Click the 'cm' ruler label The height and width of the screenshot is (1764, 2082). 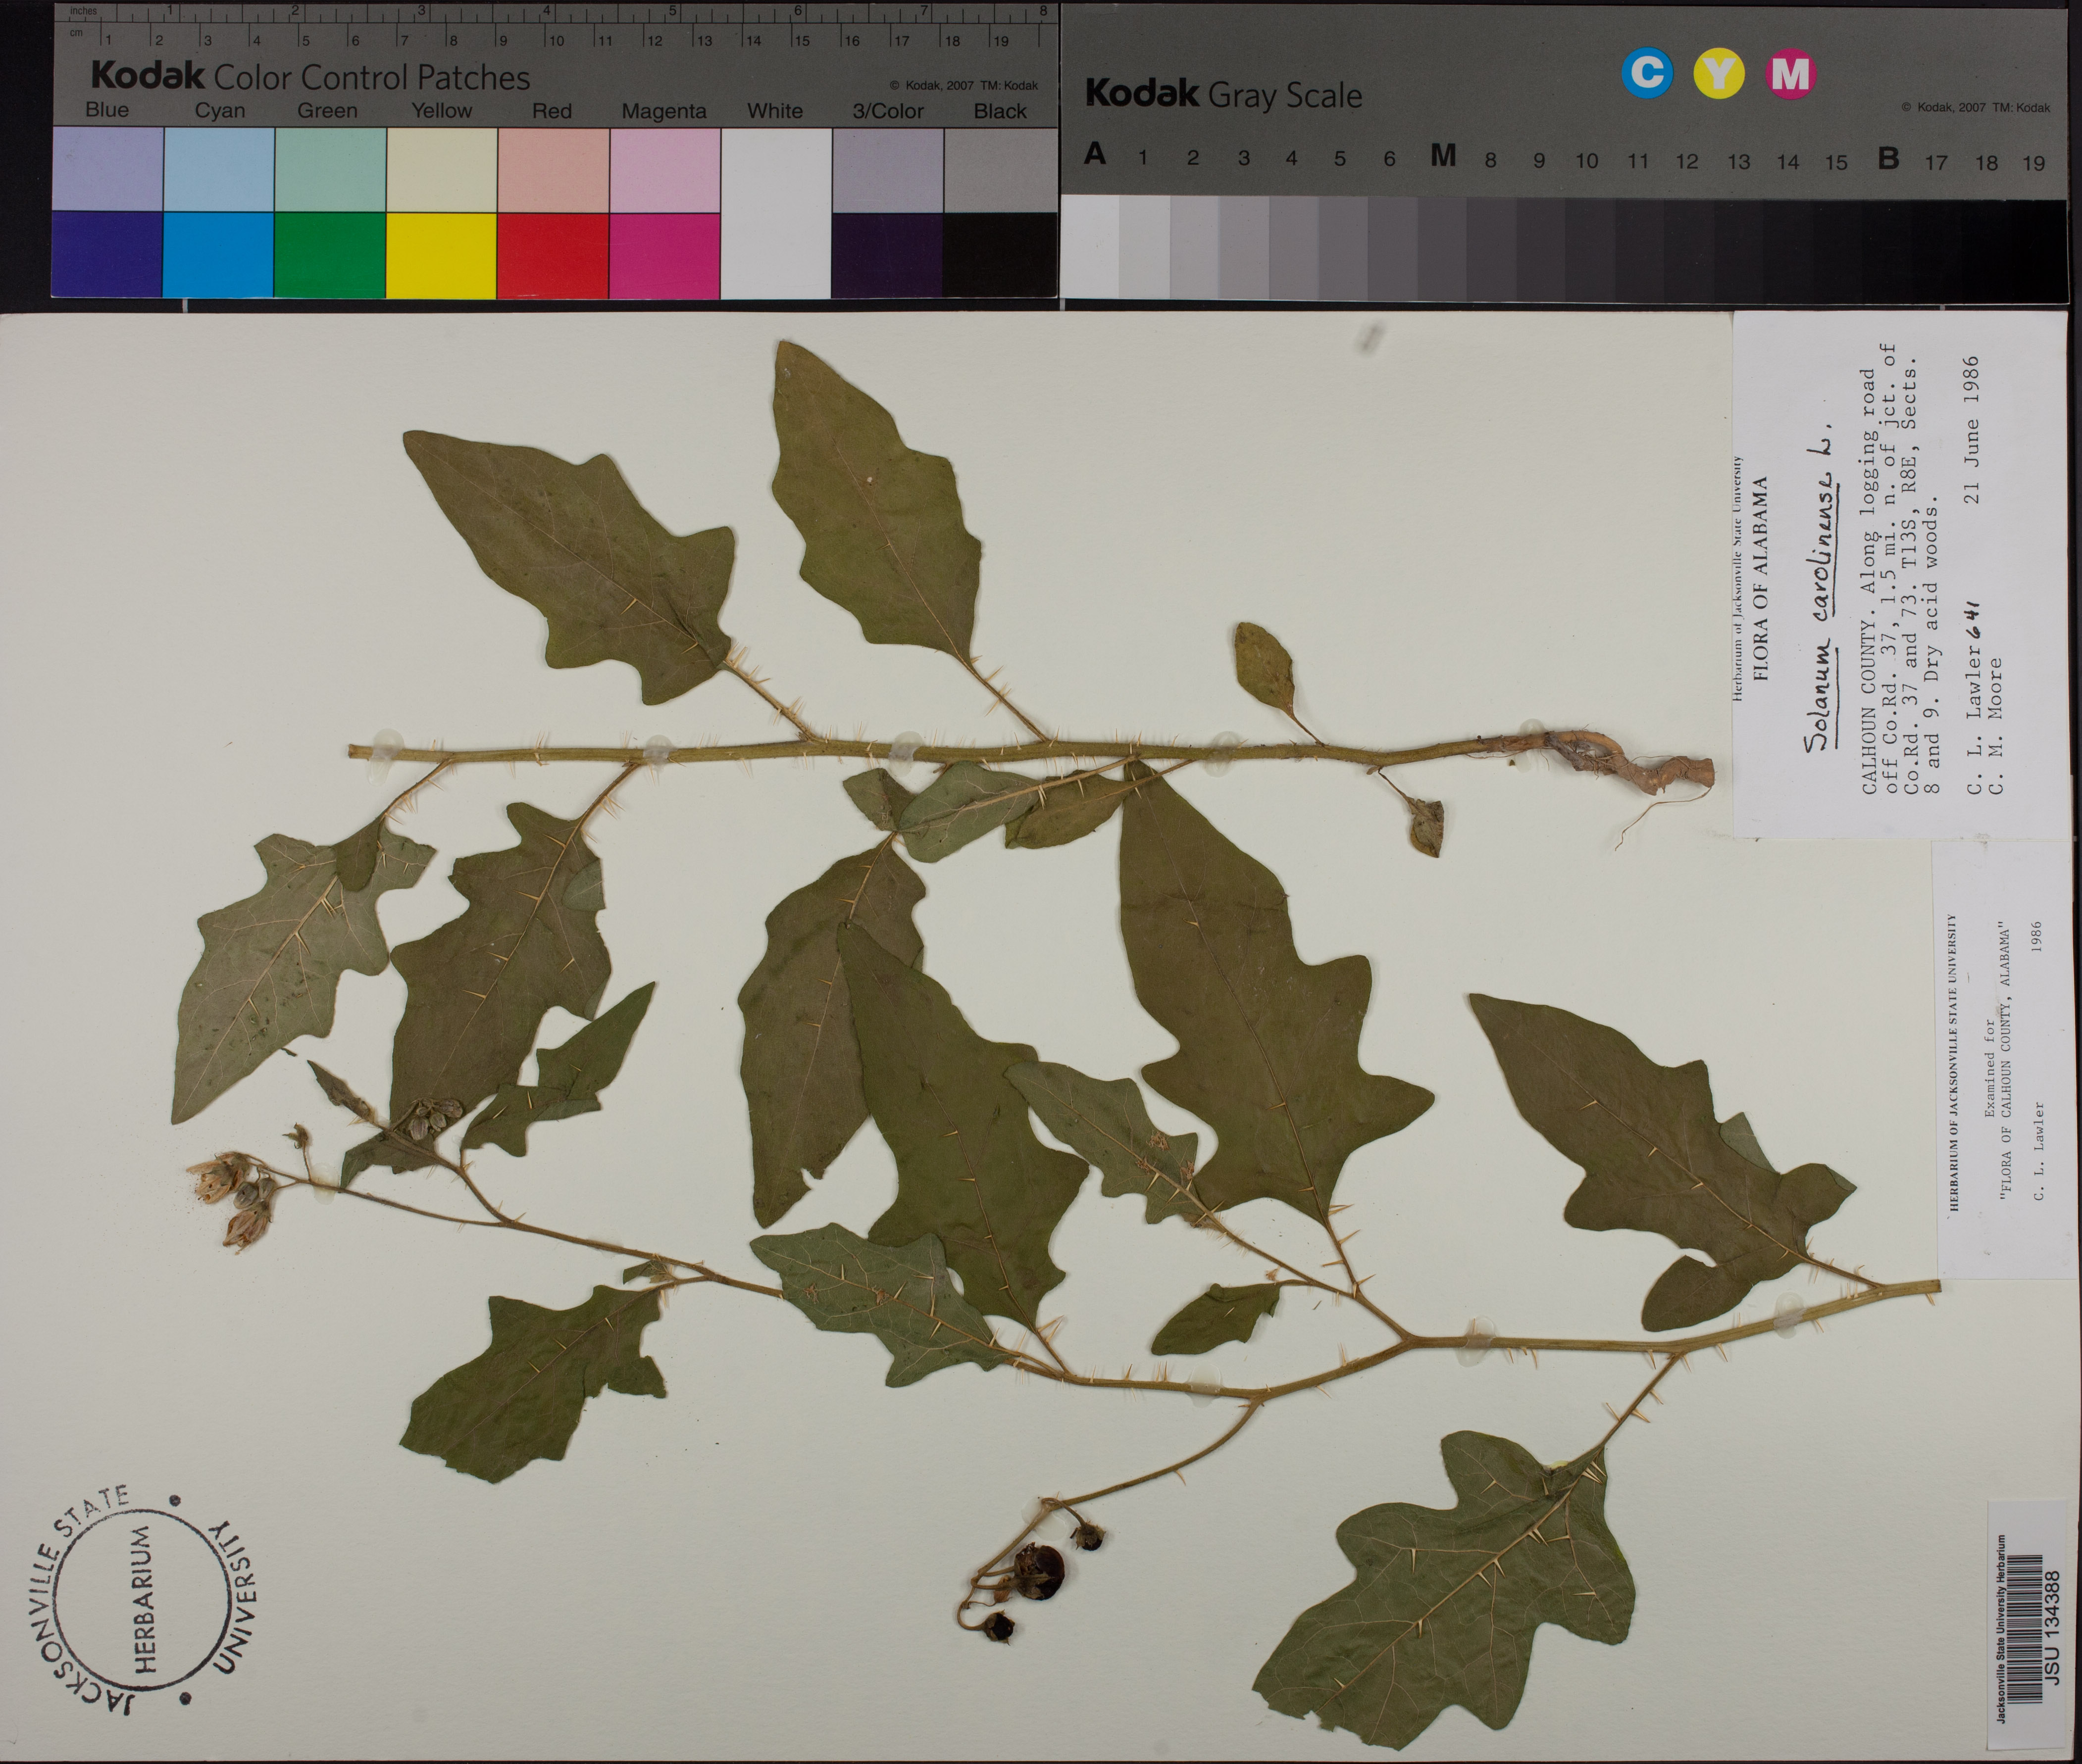click(x=76, y=33)
